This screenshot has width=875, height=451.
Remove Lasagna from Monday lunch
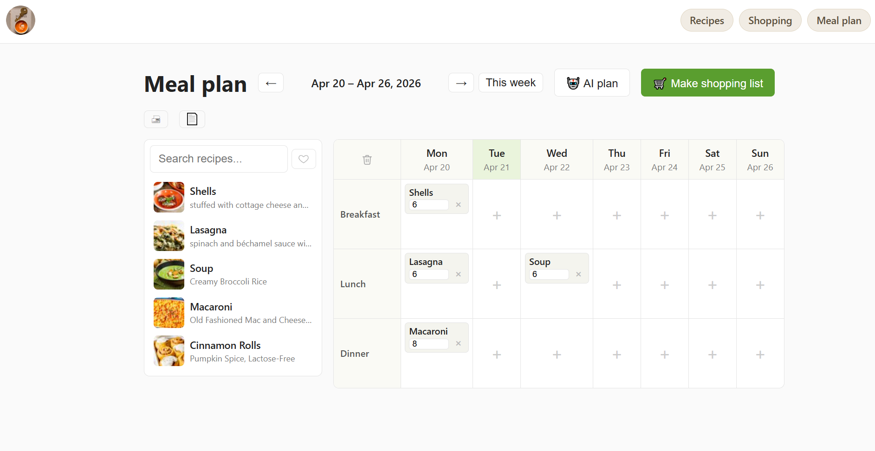point(458,274)
